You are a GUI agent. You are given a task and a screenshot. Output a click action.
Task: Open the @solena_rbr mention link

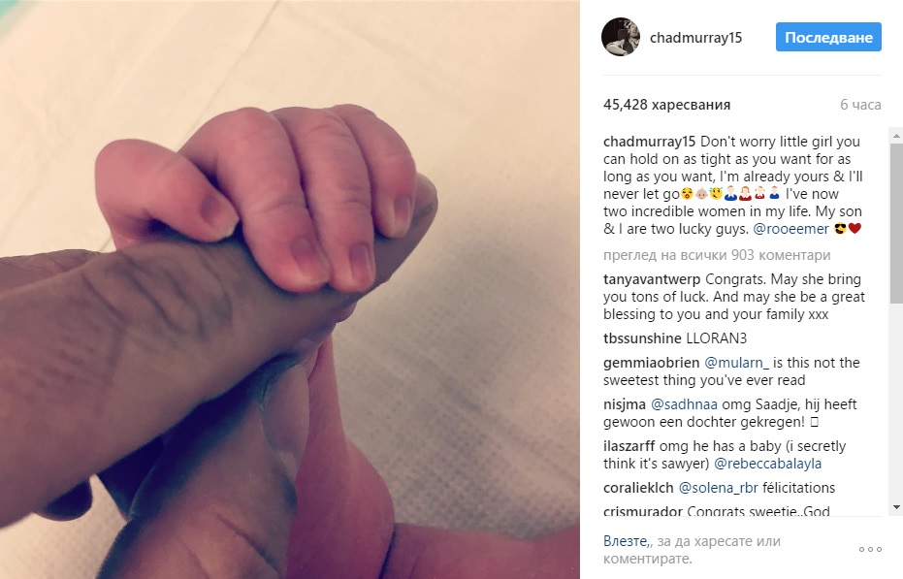[718, 488]
